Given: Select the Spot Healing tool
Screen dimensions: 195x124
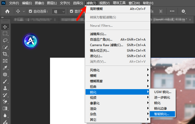Looking at the screenshot, I should point(5,74).
